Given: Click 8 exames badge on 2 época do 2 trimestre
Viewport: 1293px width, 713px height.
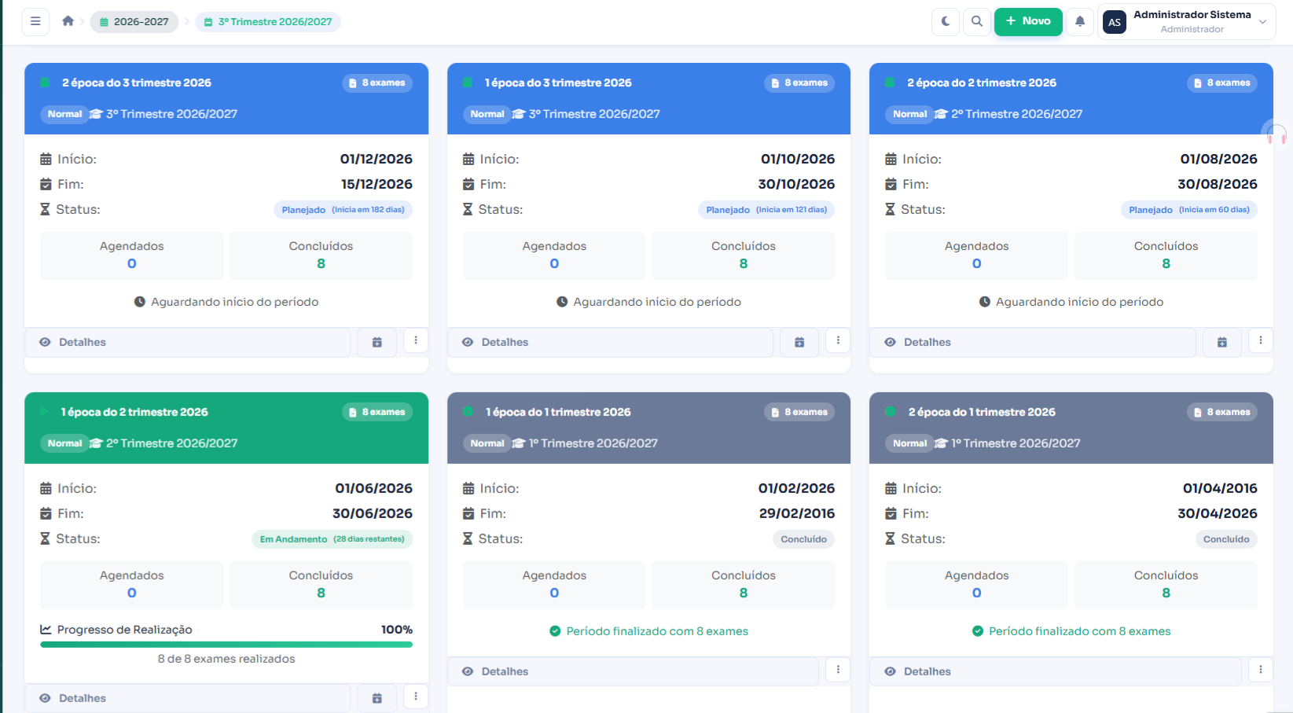Looking at the screenshot, I should coord(1222,83).
